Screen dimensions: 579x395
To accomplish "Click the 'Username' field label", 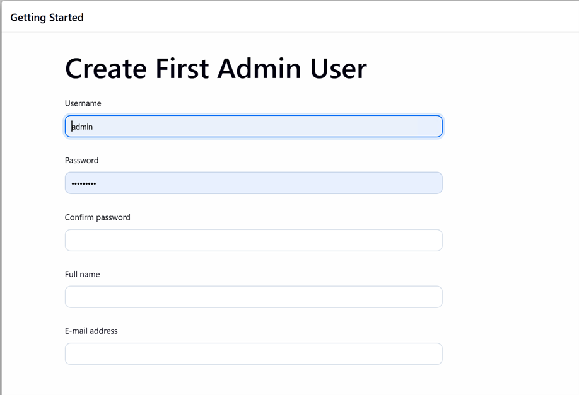I will pyautogui.click(x=83, y=103).
